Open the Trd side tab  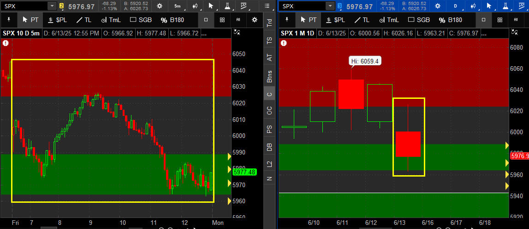point(269,23)
